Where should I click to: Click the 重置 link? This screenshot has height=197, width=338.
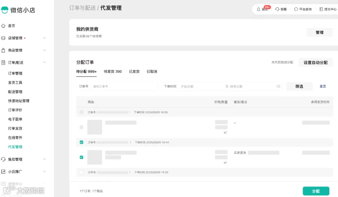(323, 86)
